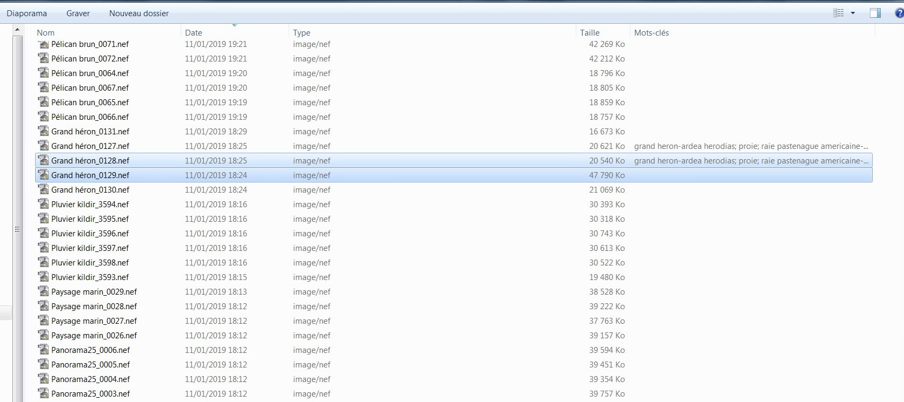The height and width of the screenshot is (402, 904).
Task: Toggle the preview pane button
Action: 875,13
